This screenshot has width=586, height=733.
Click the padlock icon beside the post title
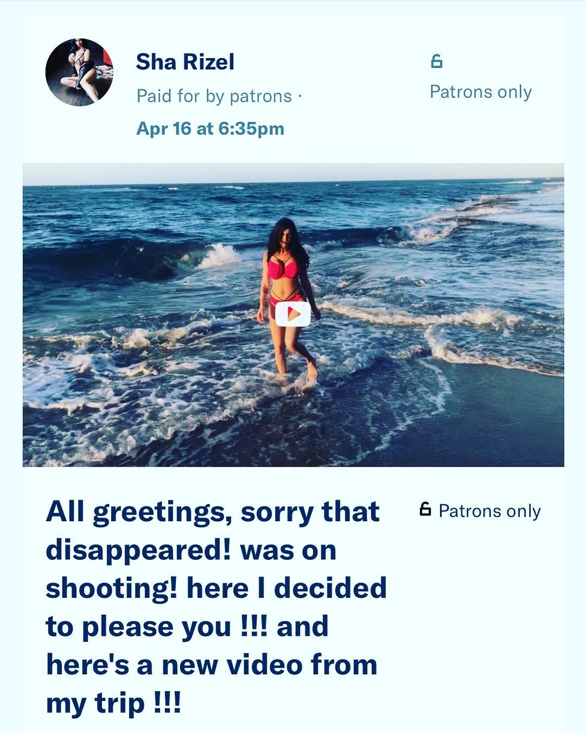(425, 509)
